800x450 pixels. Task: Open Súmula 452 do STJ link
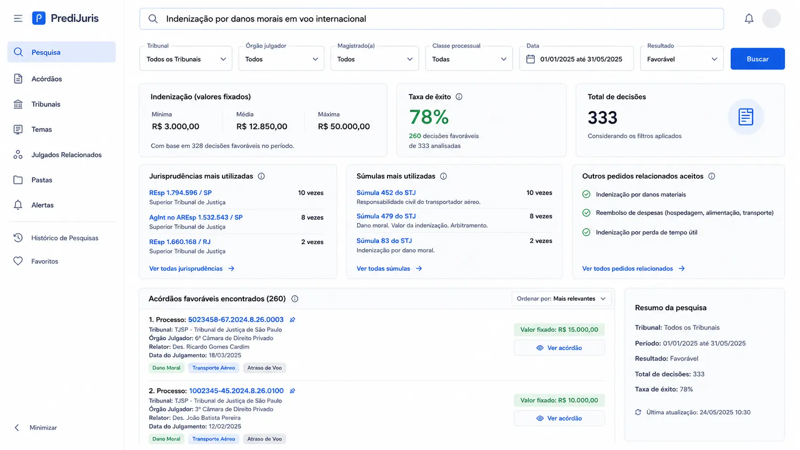tap(386, 193)
